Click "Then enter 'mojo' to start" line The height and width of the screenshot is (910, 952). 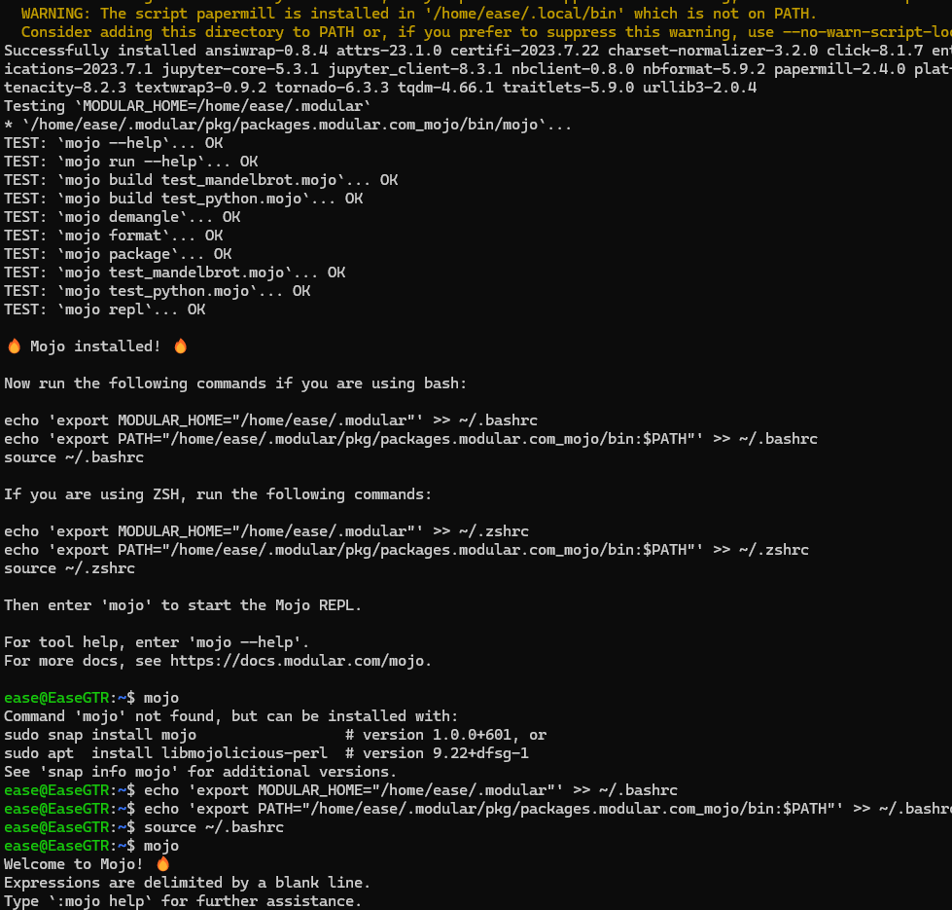(183, 605)
